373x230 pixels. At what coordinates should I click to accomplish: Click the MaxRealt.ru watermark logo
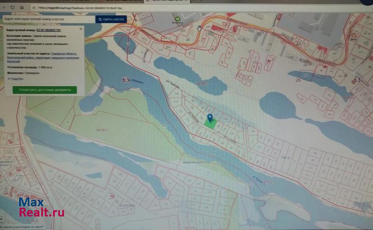click(41, 208)
